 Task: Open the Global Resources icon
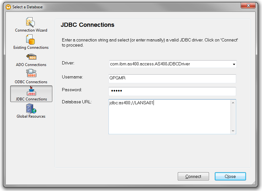31,108
